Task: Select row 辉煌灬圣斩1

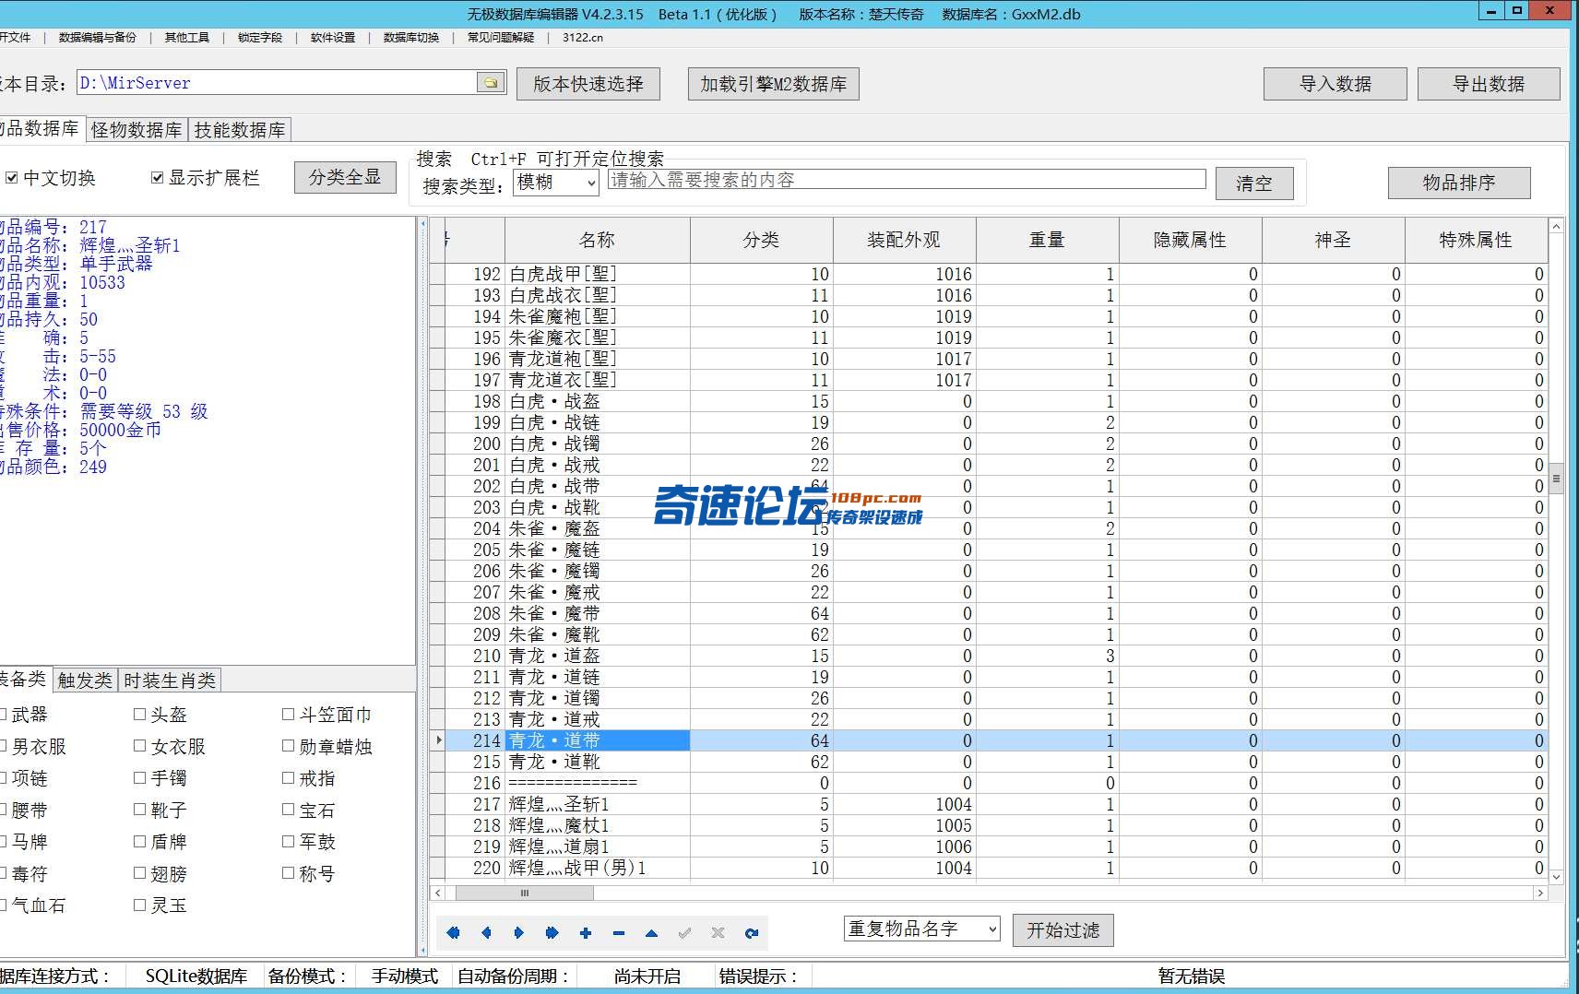Action: pos(988,804)
